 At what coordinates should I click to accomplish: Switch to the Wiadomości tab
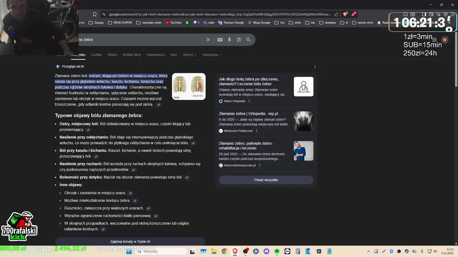pyautogui.click(x=156, y=55)
